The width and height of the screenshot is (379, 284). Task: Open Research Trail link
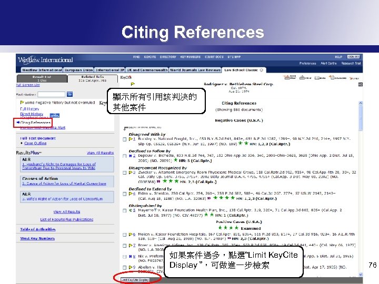click(351, 63)
